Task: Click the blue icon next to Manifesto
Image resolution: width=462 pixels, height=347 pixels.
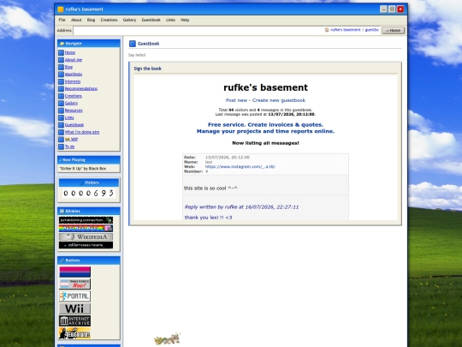Action: click(x=61, y=75)
